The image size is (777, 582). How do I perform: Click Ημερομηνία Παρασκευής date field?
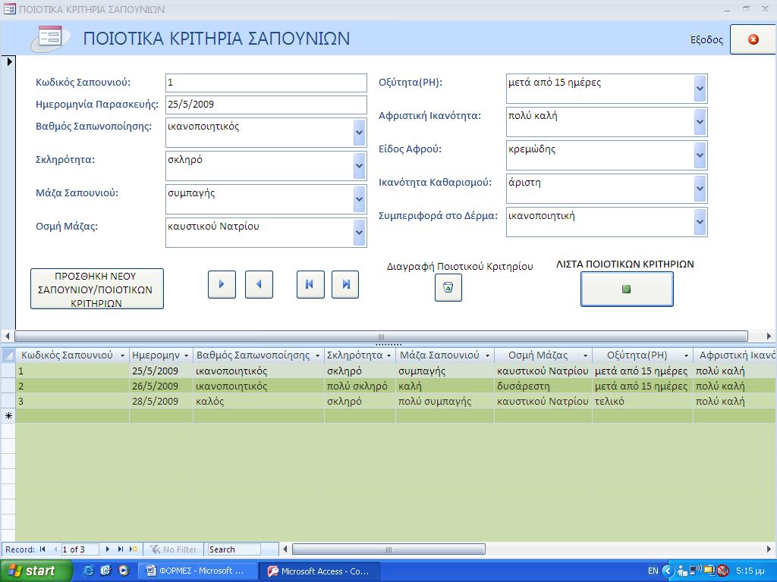click(266, 105)
